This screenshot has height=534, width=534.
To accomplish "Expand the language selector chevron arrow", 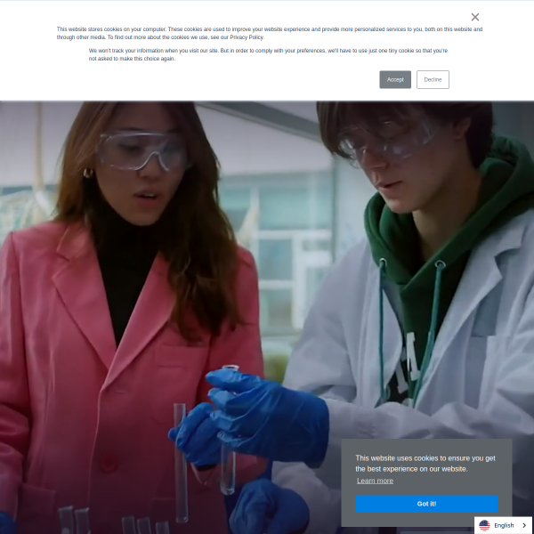I will tap(522, 525).
